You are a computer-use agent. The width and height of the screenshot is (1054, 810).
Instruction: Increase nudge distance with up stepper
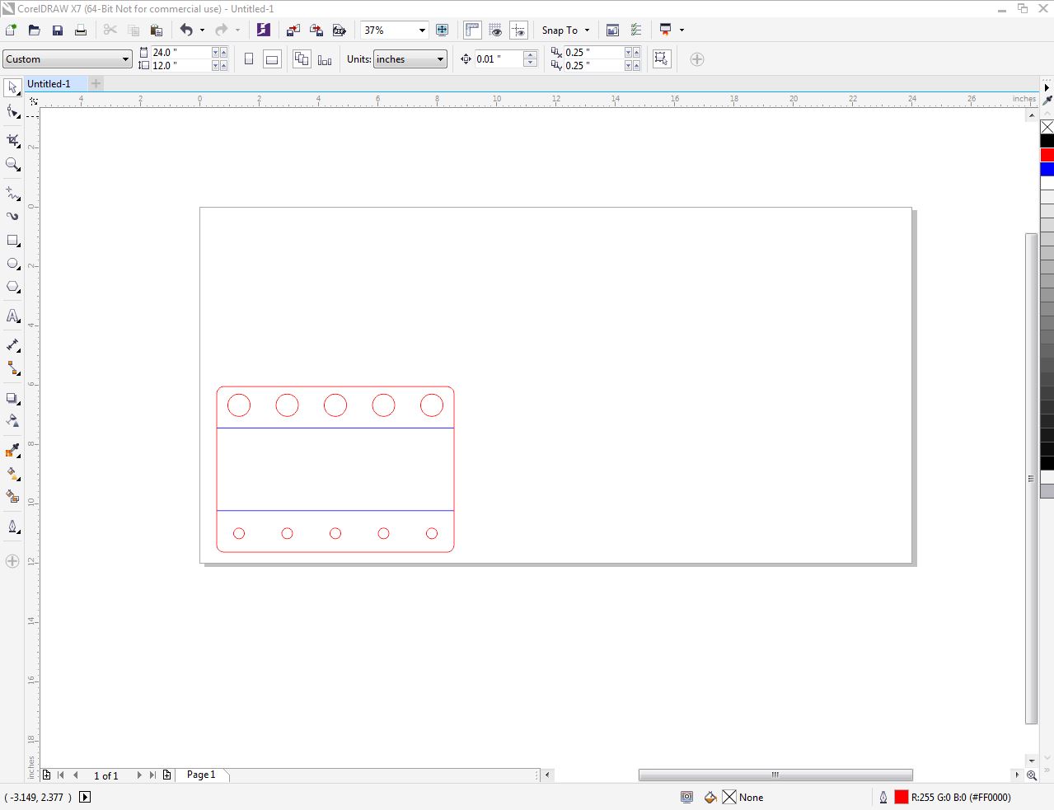[x=531, y=54]
